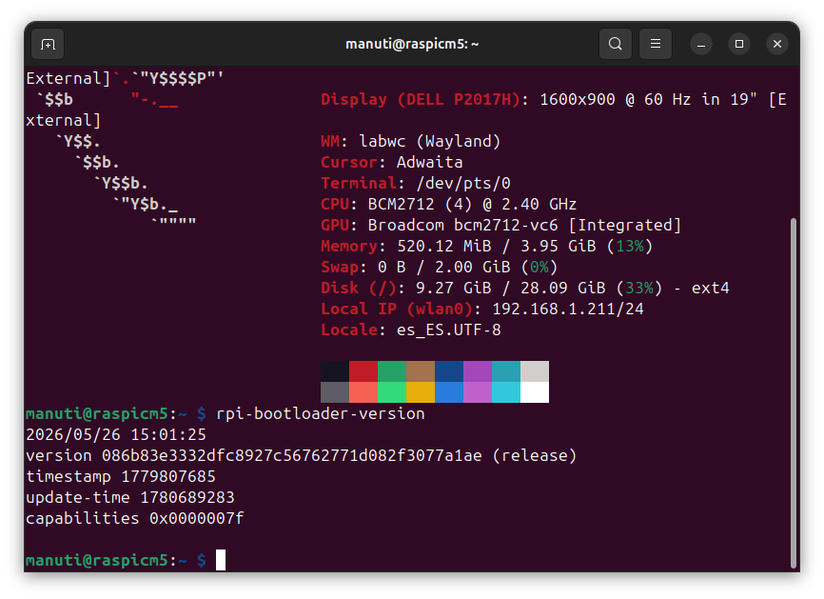Screen dimensions: 824x599
Task: Click the teal color block
Action: point(506,371)
